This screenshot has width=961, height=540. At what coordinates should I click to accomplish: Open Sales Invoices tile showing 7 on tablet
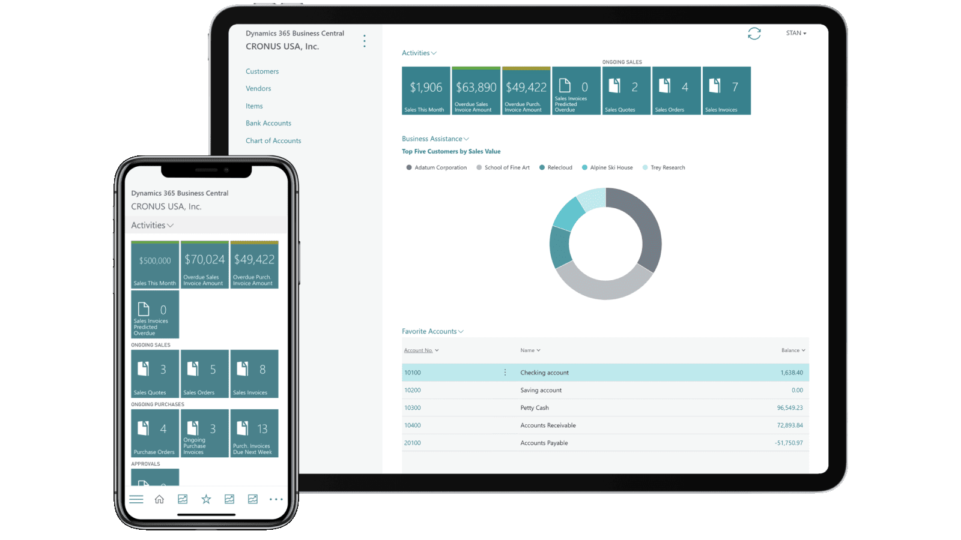pos(727,91)
